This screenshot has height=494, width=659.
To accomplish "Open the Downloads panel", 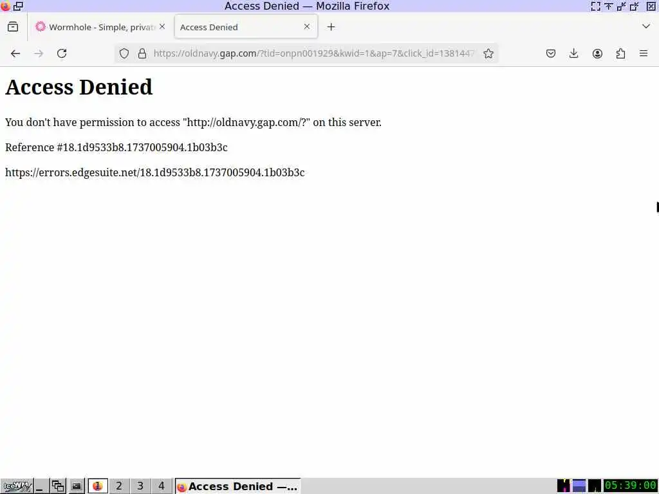I will [x=573, y=53].
